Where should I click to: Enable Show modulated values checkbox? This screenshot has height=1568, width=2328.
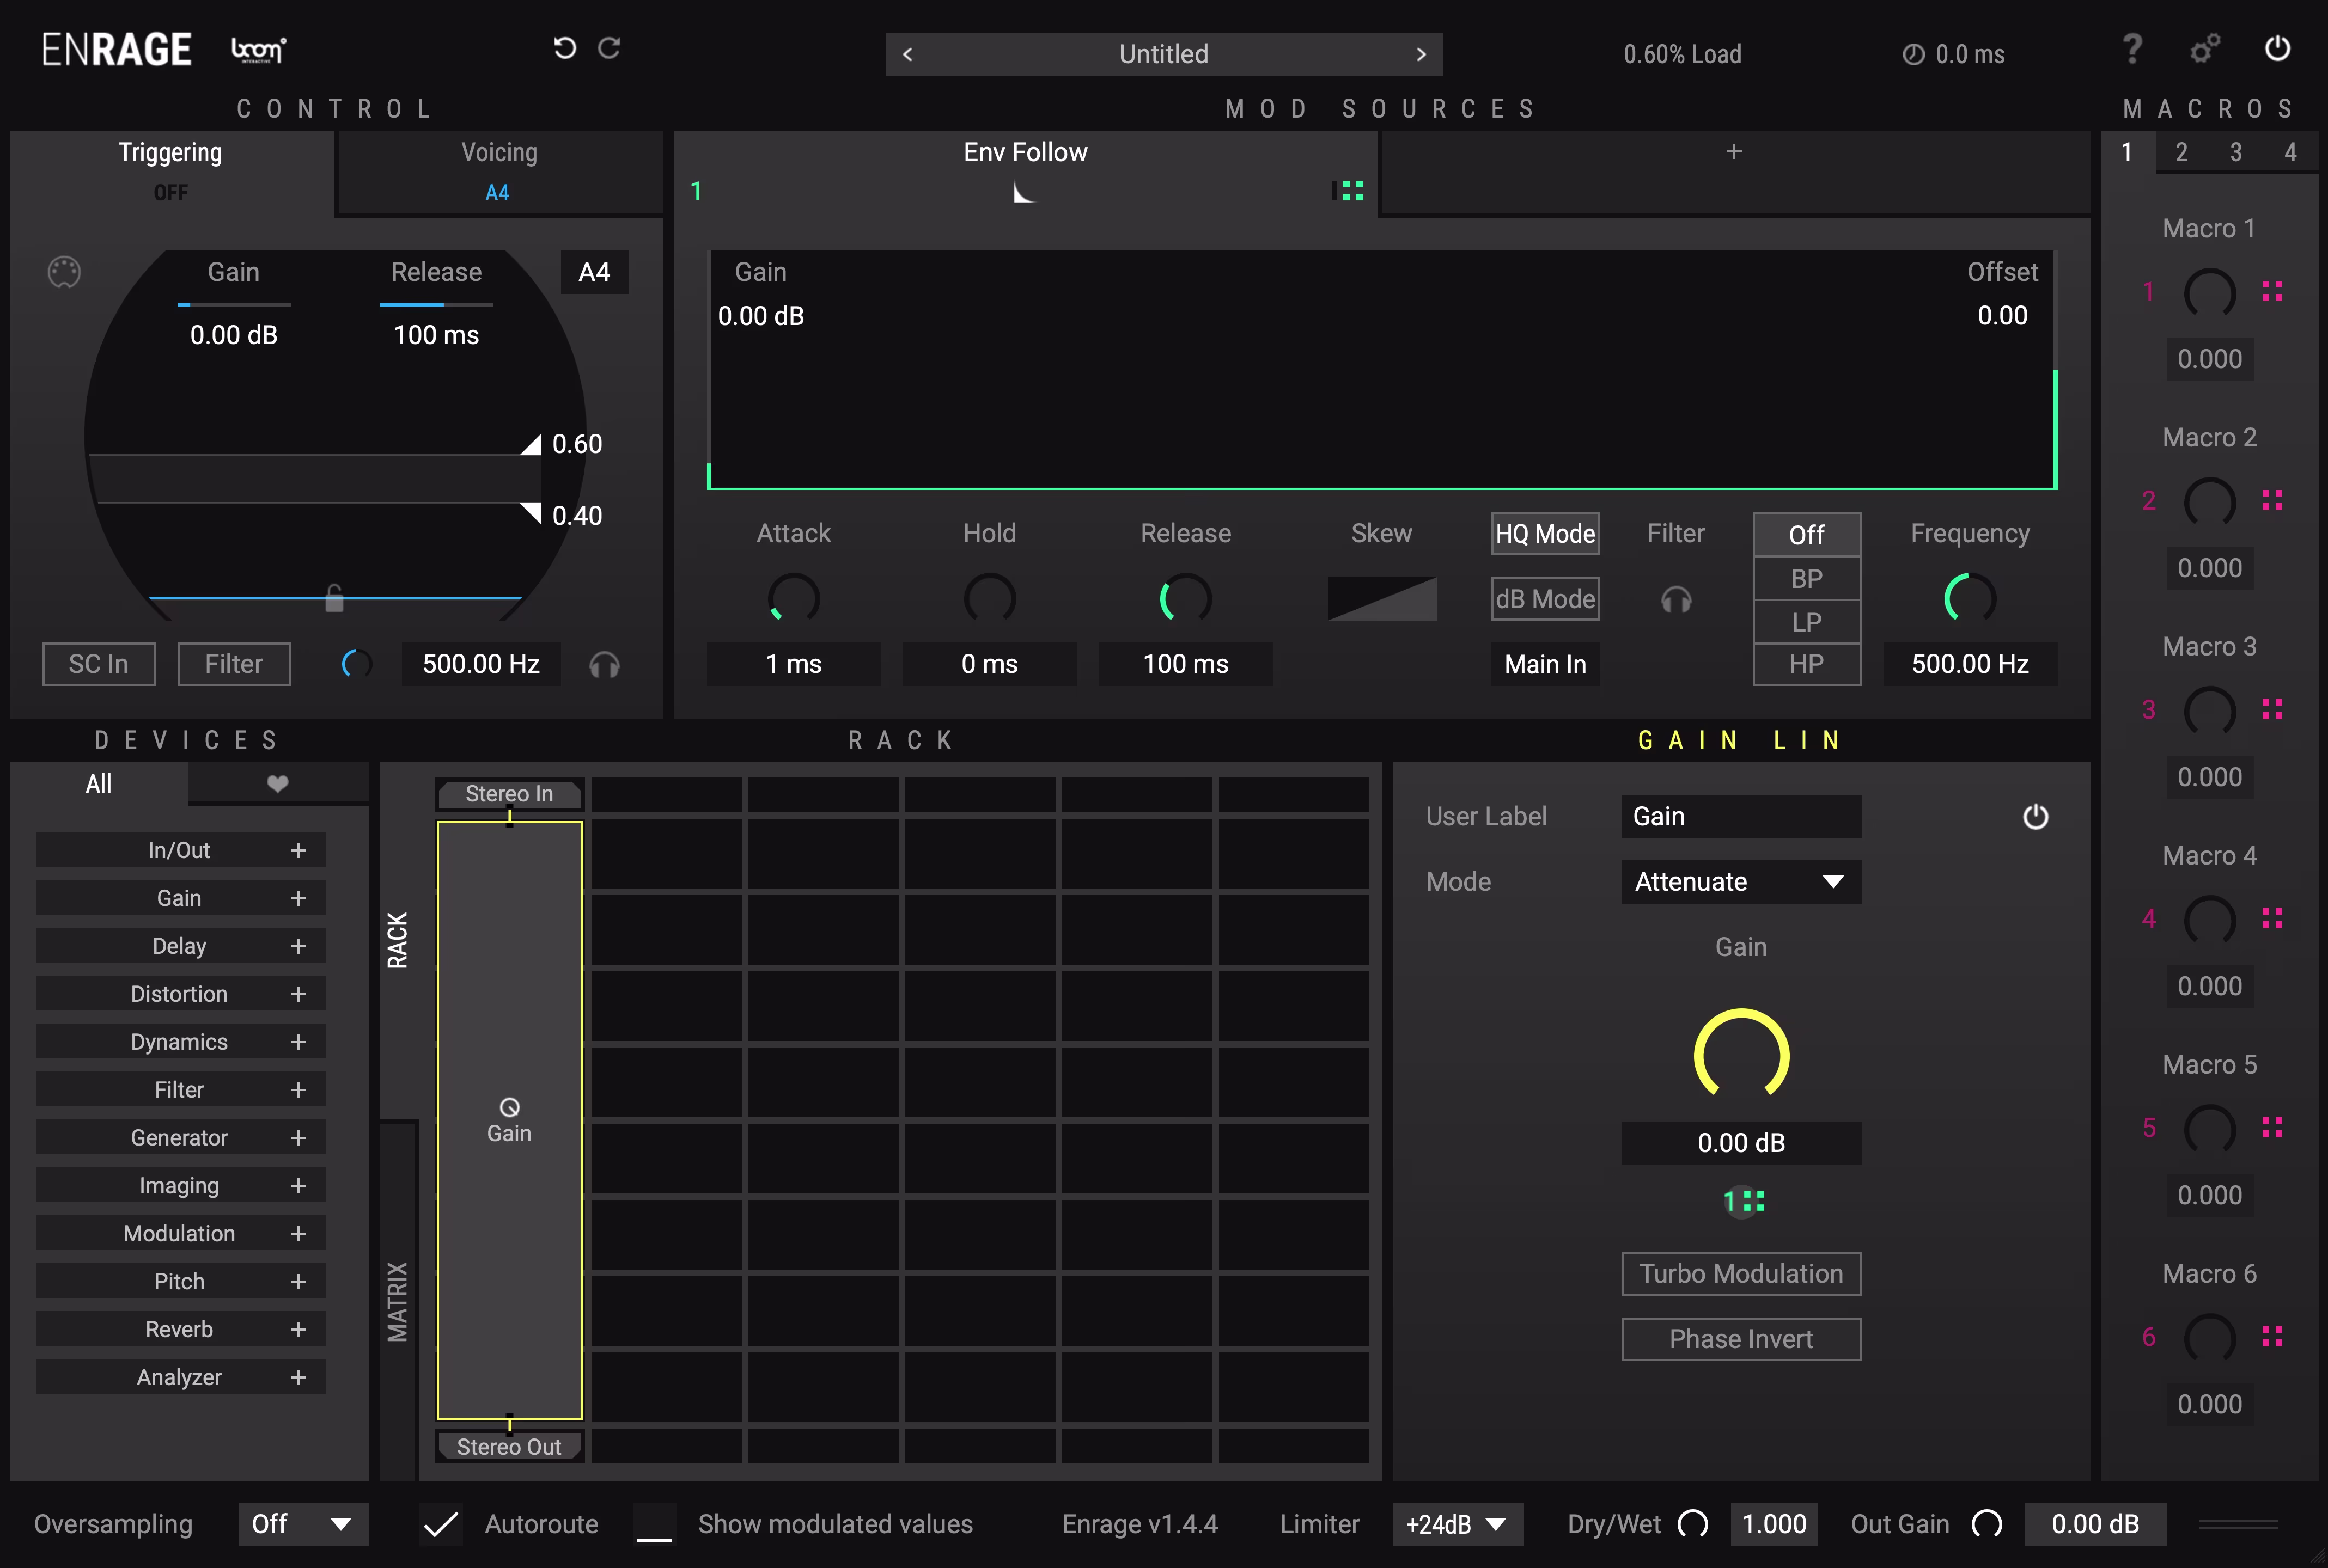point(654,1524)
